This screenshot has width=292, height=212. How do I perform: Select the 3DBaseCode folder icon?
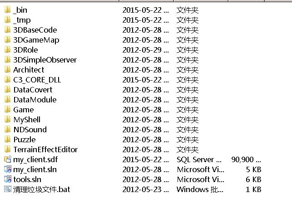point(7,29)
